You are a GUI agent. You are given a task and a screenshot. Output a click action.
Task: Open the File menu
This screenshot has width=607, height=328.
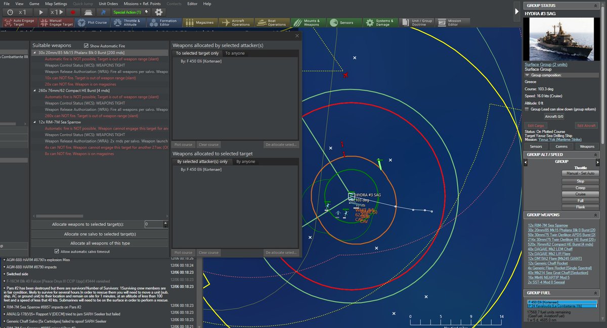pyautogui.click(x=7, y=4)
